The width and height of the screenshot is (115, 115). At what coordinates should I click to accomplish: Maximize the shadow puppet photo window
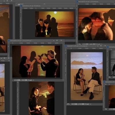click(x=57, y=41)
